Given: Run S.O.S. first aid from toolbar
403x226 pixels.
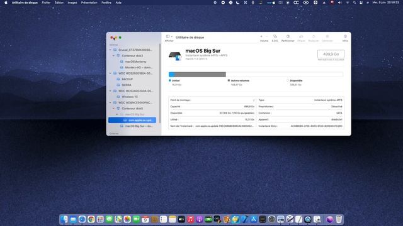Looking at the screenshot, I should click(275, 38).
